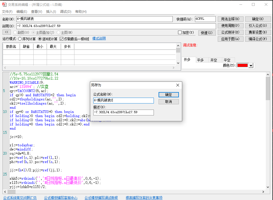
Task: Click the code editor's horizontal scroll right arrow
Action: coord(263,192)
